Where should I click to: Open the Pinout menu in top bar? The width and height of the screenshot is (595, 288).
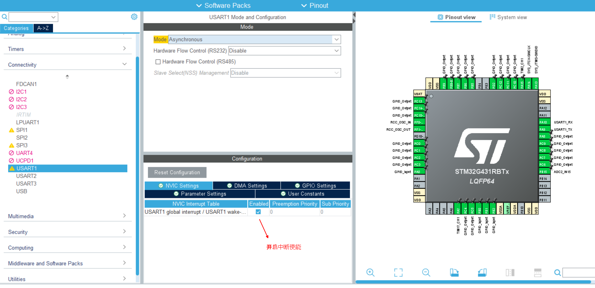314,5
